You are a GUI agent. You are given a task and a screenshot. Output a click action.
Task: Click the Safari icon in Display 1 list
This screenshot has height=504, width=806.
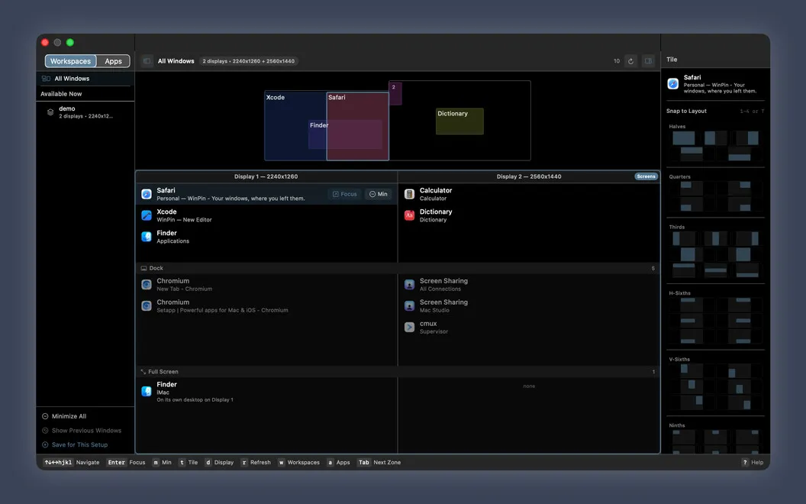click(x=147, y=194)
